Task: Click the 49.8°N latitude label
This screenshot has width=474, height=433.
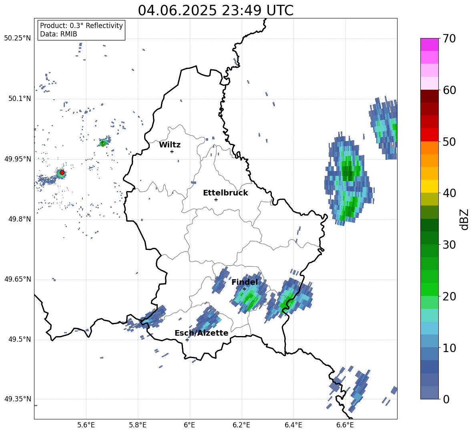Action: point(20,219)
